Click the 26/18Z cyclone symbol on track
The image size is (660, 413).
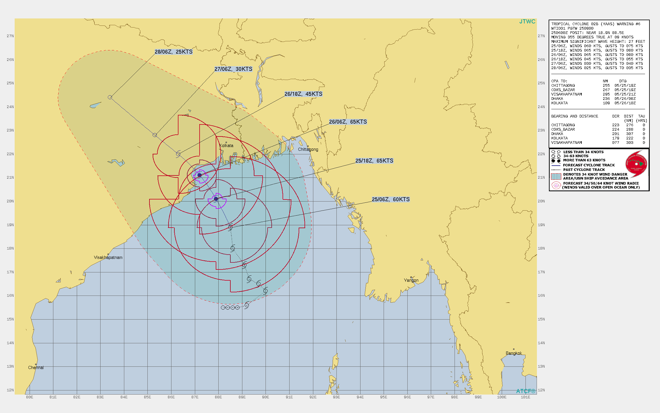(x=178, y=154)
